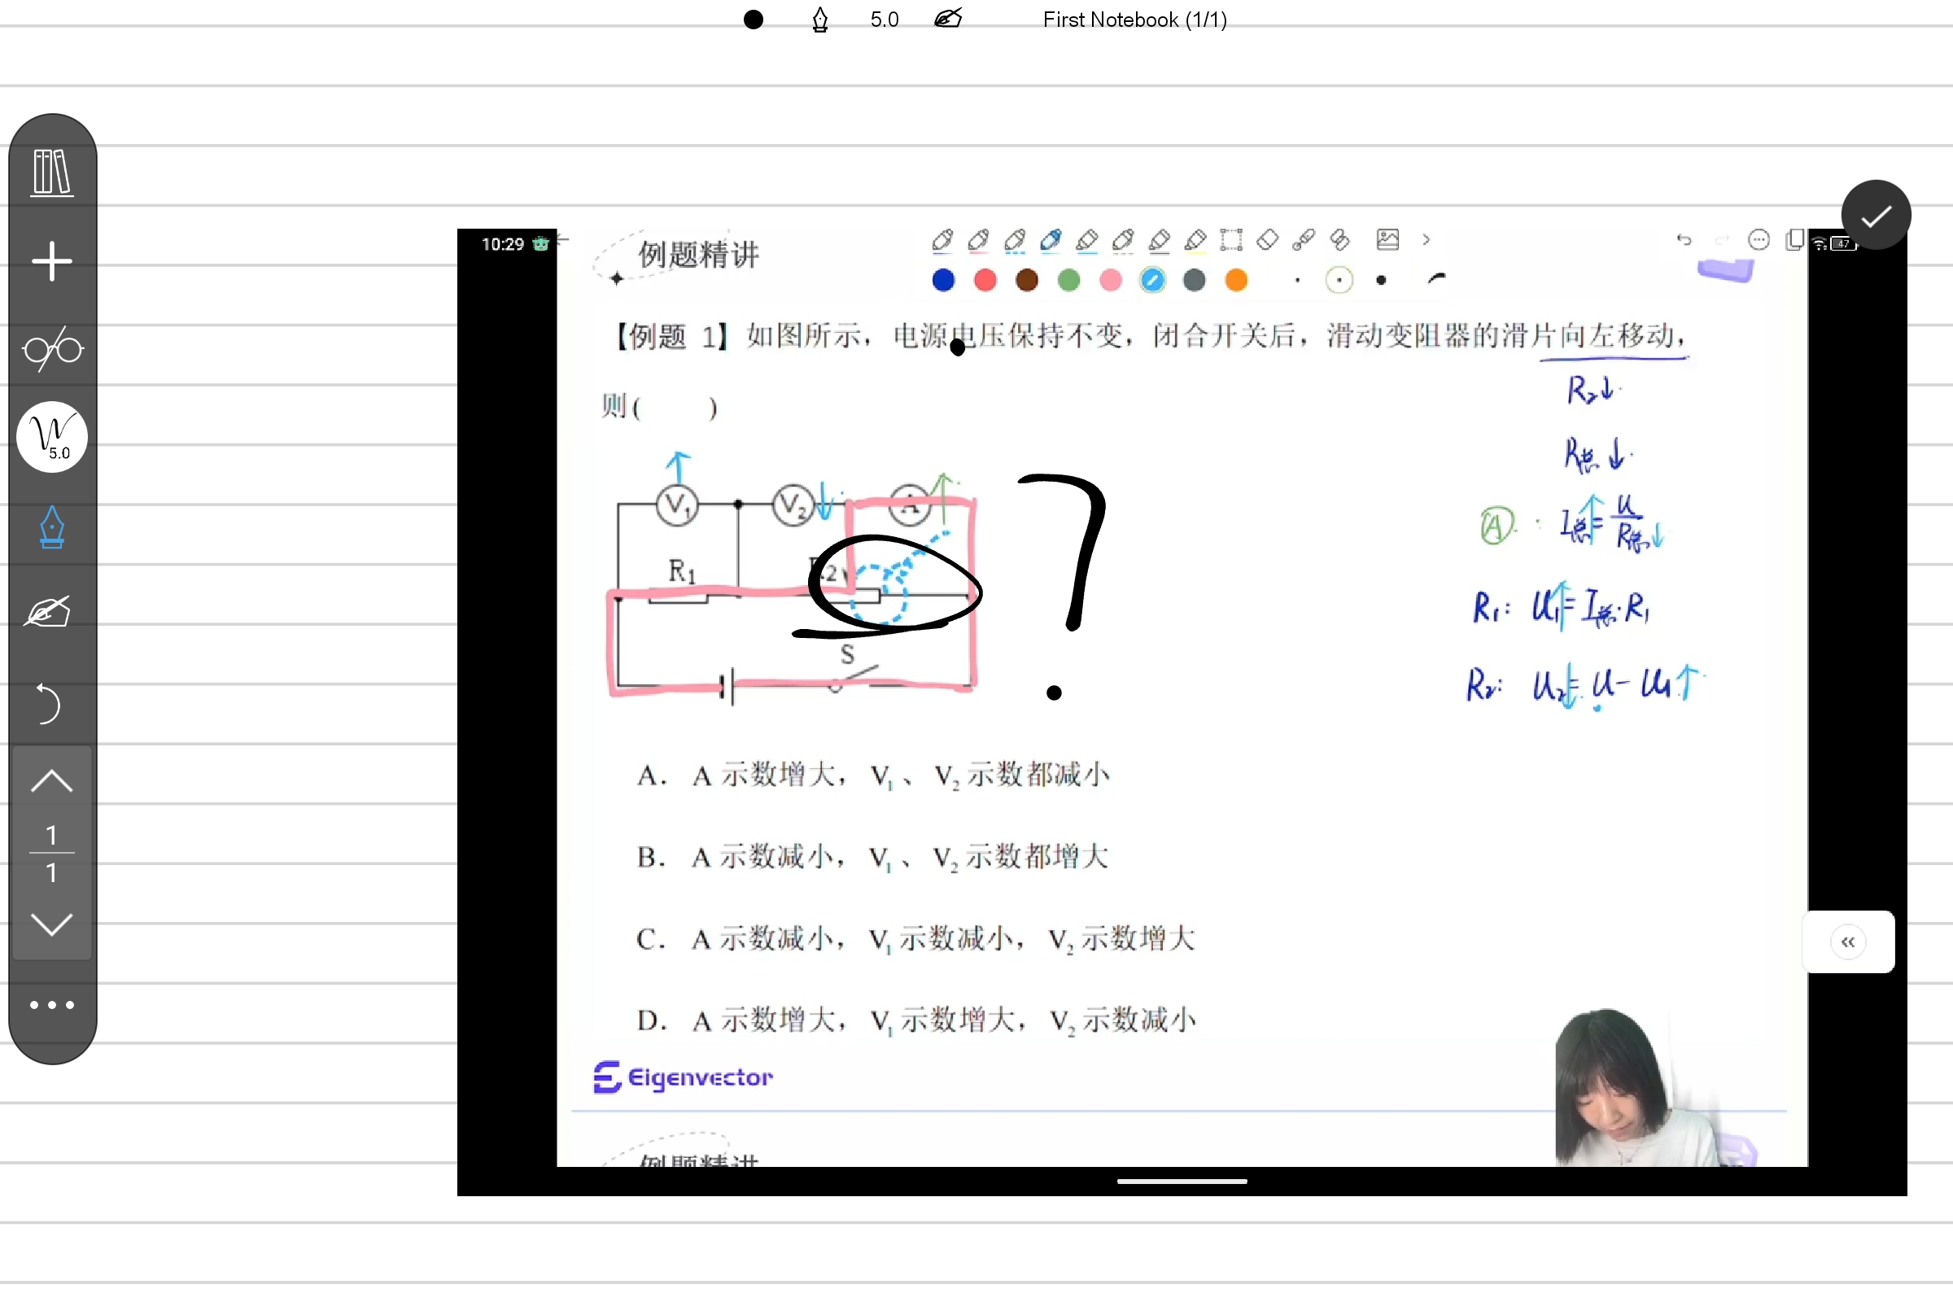The image size is (1953, 1302).
Task: Choose the tapered stroke style icon
Action: click(x=1436, y=278)
